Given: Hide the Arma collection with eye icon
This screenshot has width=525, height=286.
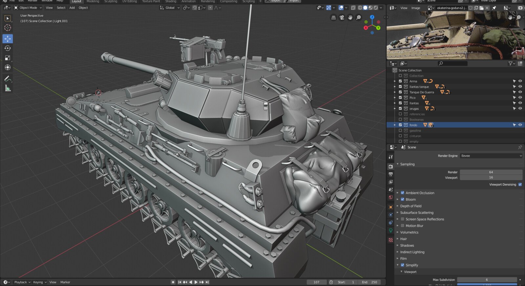Looking at the screenshot, I should coord(520,81).
